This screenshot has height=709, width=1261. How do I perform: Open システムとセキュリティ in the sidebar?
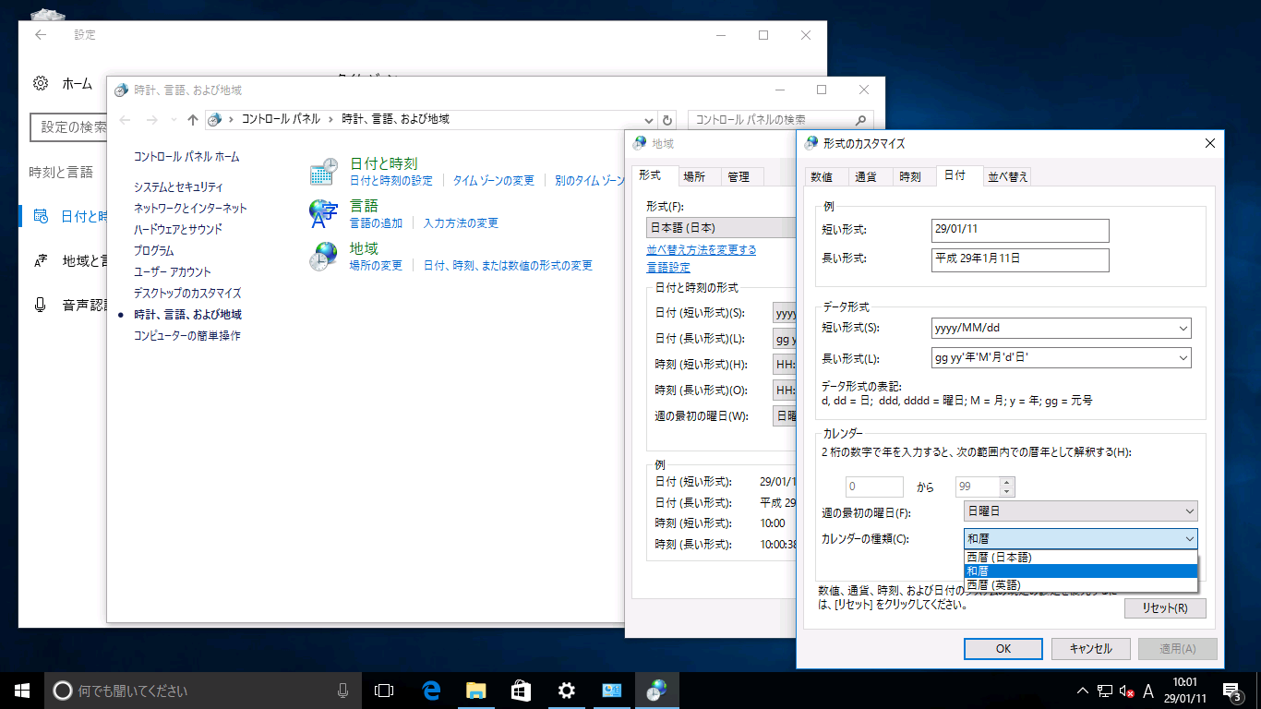[178, 187]
